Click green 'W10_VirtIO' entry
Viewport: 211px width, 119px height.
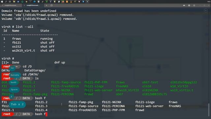point(179,86)
